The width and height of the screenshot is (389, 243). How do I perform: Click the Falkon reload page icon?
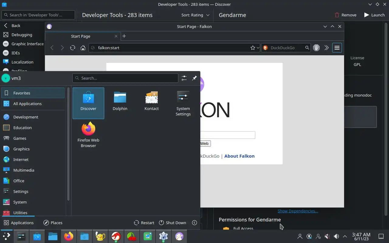pyautogui.click(x=72, y=48)
